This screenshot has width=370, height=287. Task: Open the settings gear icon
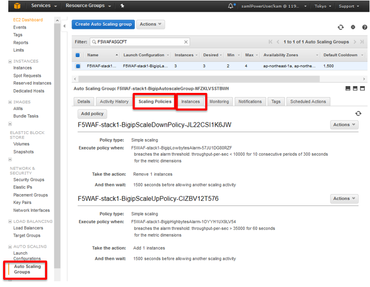353,27
